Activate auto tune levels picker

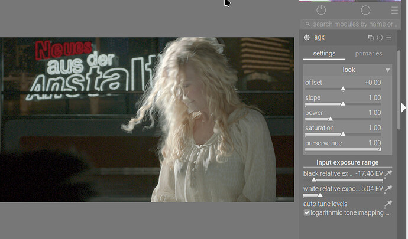click(388, 204)
